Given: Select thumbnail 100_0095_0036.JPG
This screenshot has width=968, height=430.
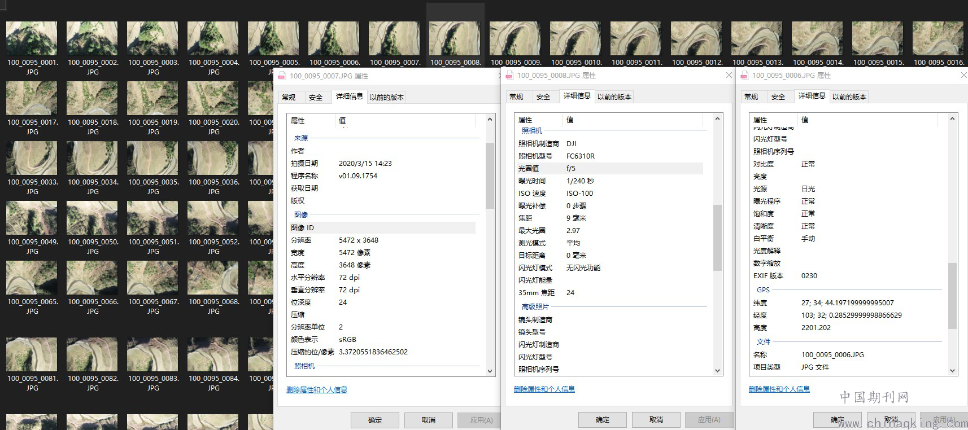Looking at the screenshot, I should point(213,158).
